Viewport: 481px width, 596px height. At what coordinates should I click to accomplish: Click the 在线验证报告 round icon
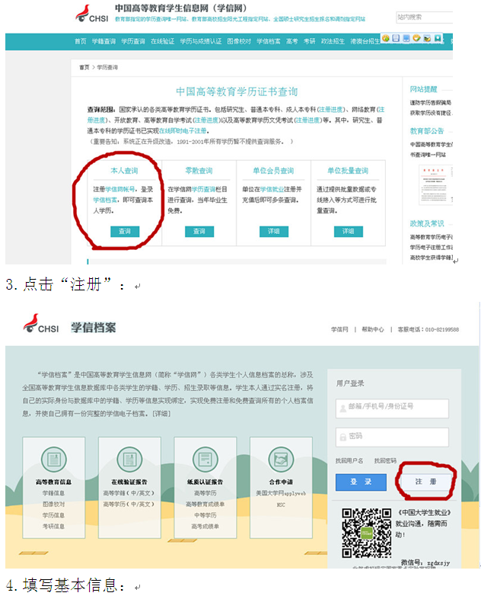(x=129, y=459)
